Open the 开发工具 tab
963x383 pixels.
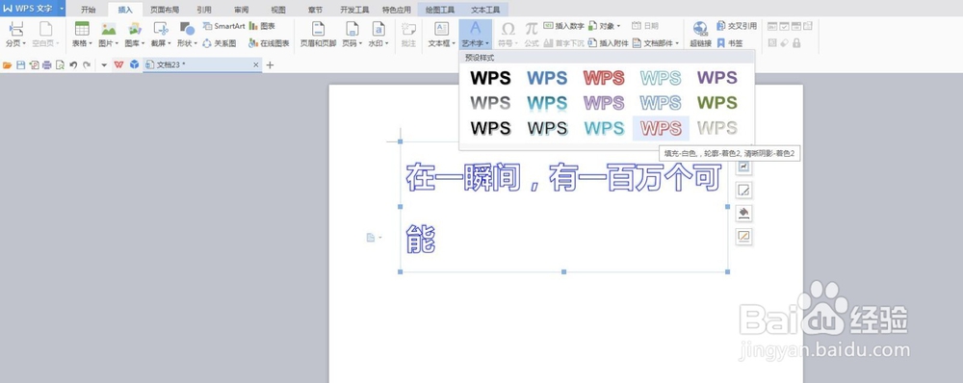(354, 10)
